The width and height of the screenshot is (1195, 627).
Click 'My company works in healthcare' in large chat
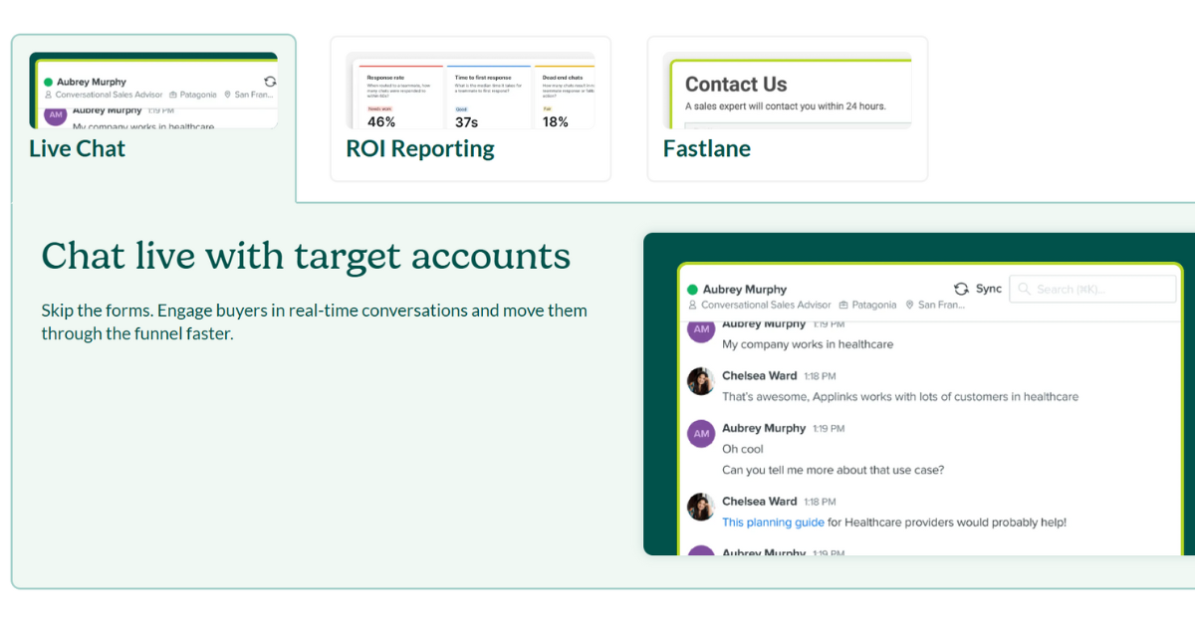pyautogui.click(x=808, y=344)
